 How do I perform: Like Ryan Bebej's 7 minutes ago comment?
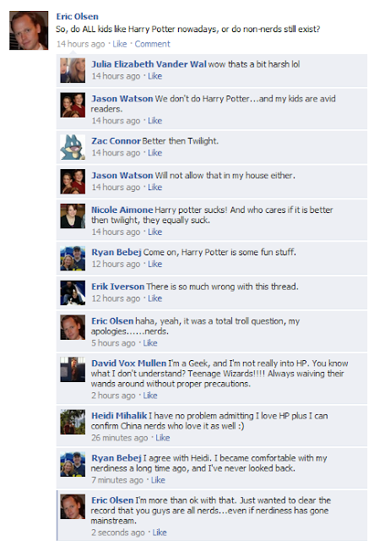158,480
